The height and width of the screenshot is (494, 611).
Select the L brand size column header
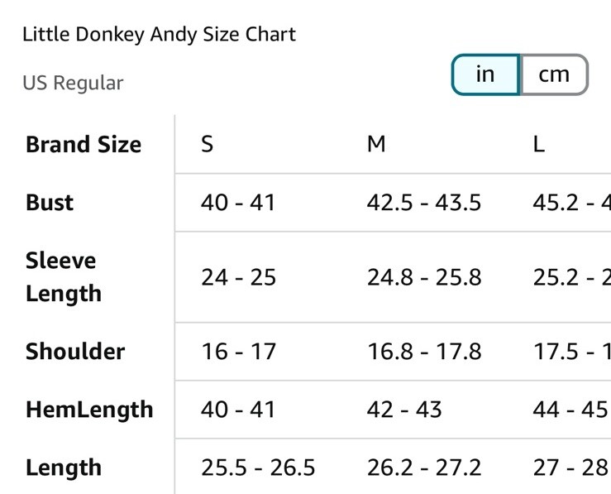tap(538, 144)
